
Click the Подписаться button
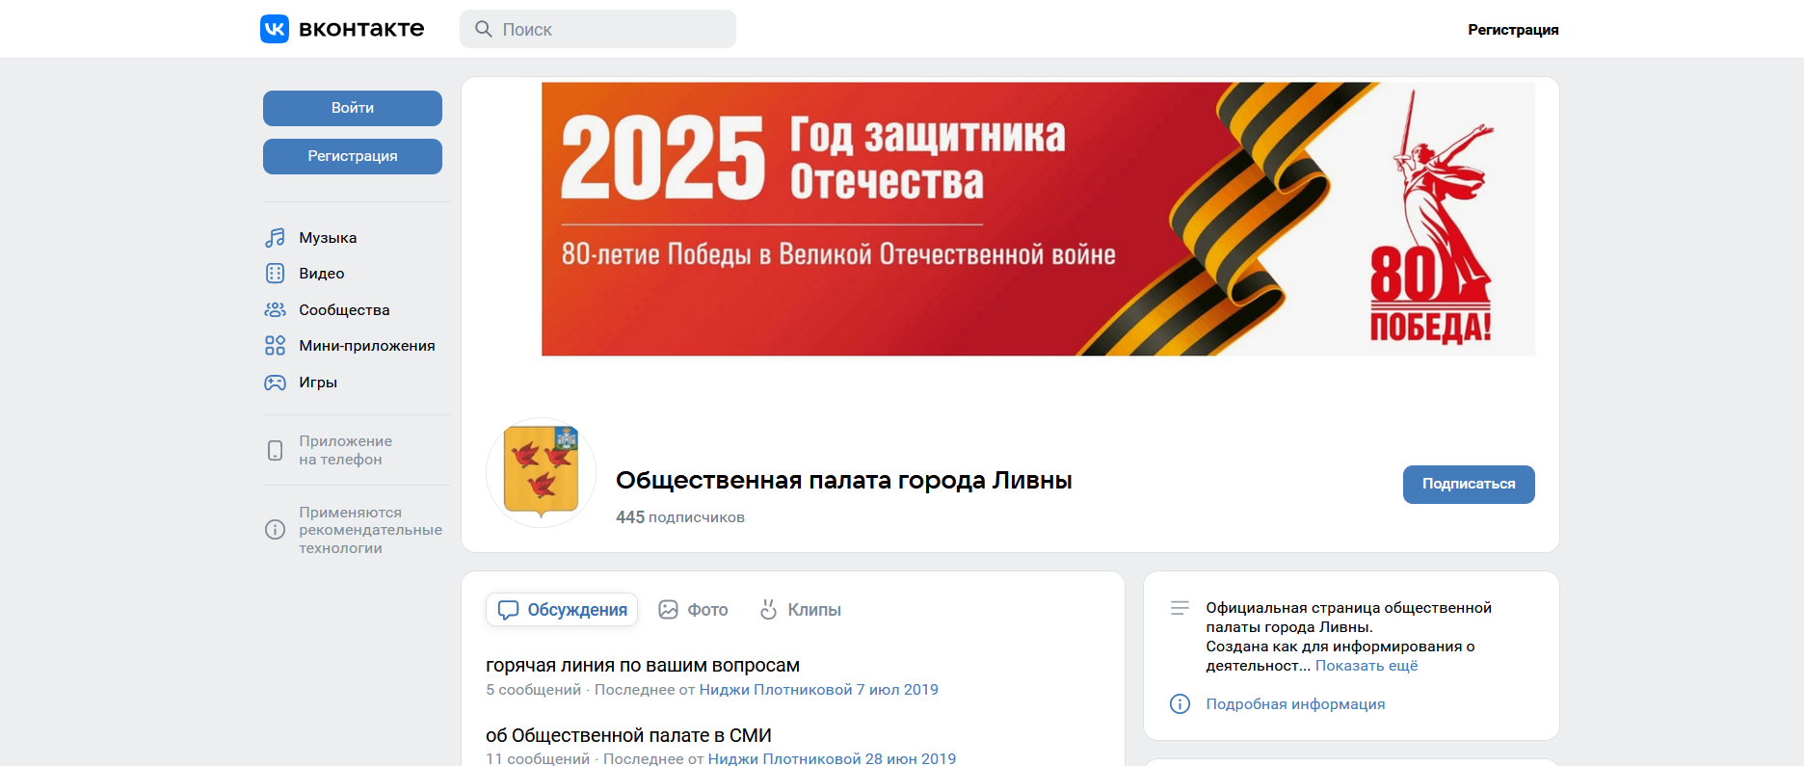point(1469,484)
